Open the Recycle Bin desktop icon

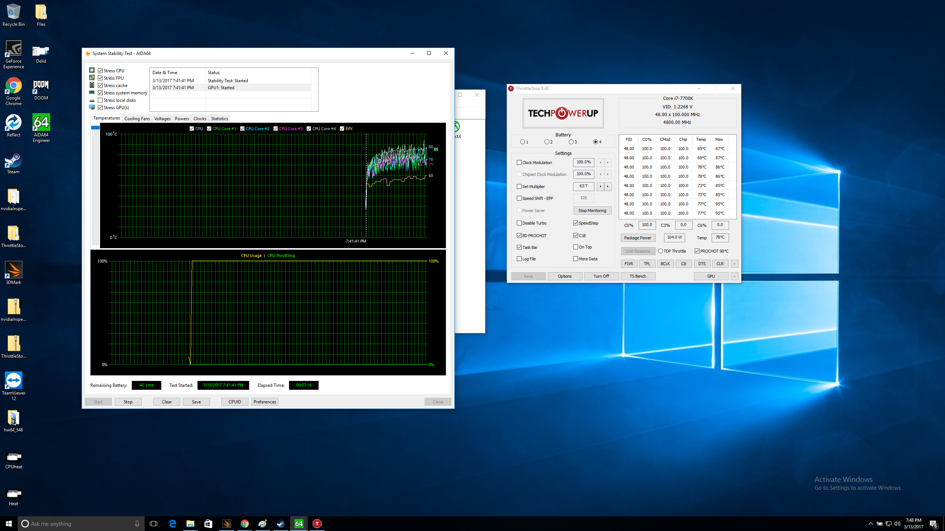click(x=14, y=15)
